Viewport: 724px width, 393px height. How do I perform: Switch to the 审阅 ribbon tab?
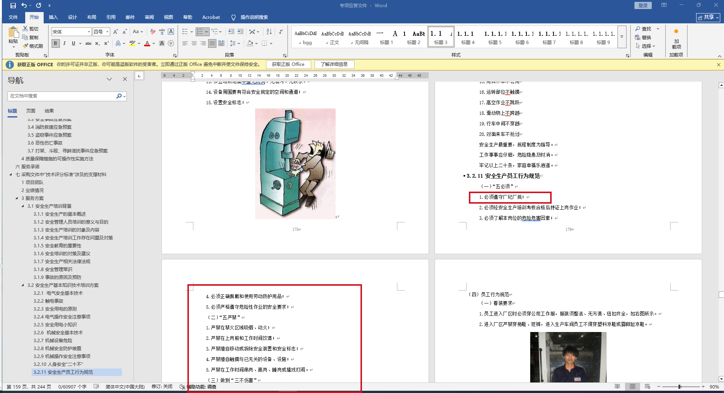(149, 17)
